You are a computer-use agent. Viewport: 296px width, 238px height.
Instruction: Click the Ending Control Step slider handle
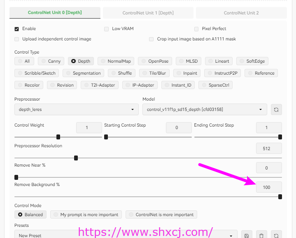(280, 137)
